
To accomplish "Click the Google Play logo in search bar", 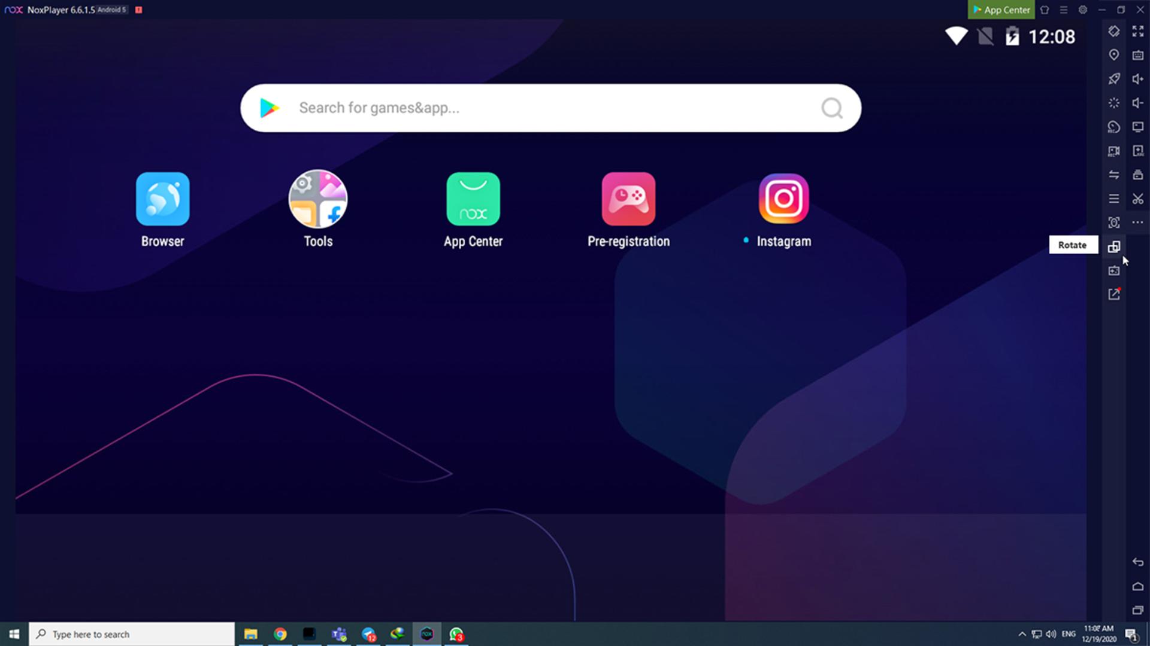I will point(270,108).
